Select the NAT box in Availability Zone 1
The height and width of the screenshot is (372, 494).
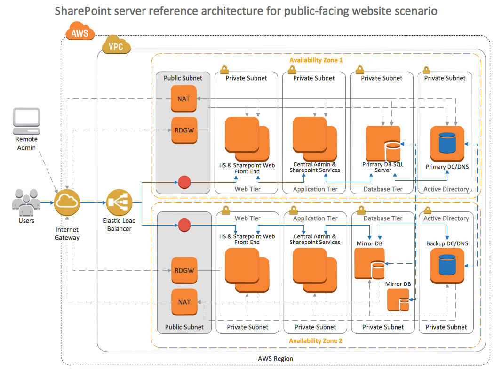point(183,99)
